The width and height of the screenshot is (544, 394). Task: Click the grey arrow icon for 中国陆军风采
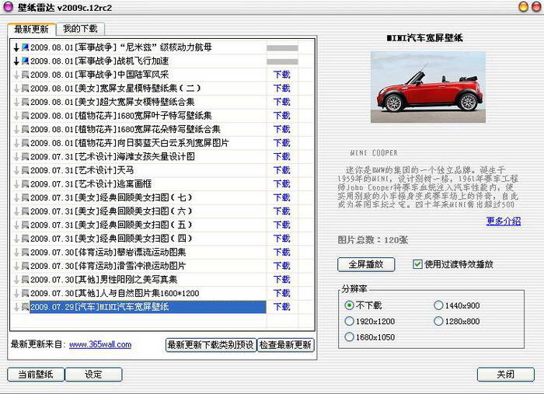(x=16, y=75)
